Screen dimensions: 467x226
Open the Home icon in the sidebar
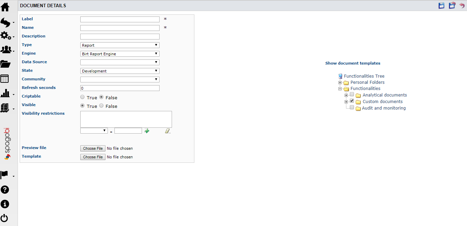[5, 7]
